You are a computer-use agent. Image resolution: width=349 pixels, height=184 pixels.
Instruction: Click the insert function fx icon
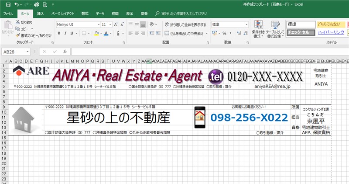[x=65, y=52]
